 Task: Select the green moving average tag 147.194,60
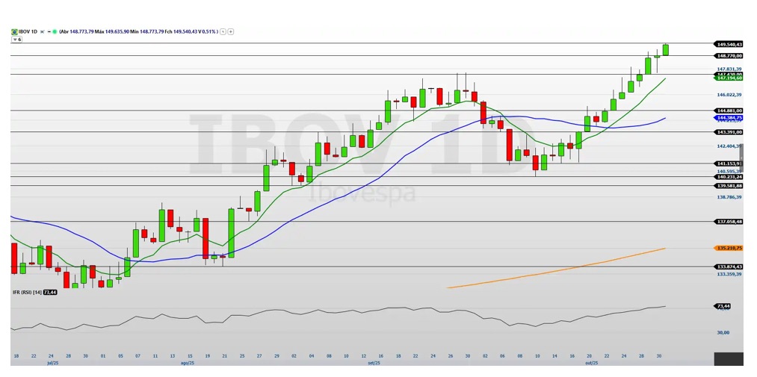728,78
